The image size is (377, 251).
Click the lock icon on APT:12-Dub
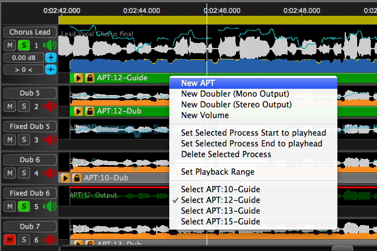89,111
